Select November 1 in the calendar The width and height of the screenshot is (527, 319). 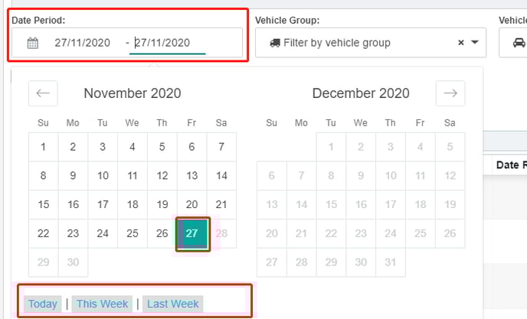44,147
